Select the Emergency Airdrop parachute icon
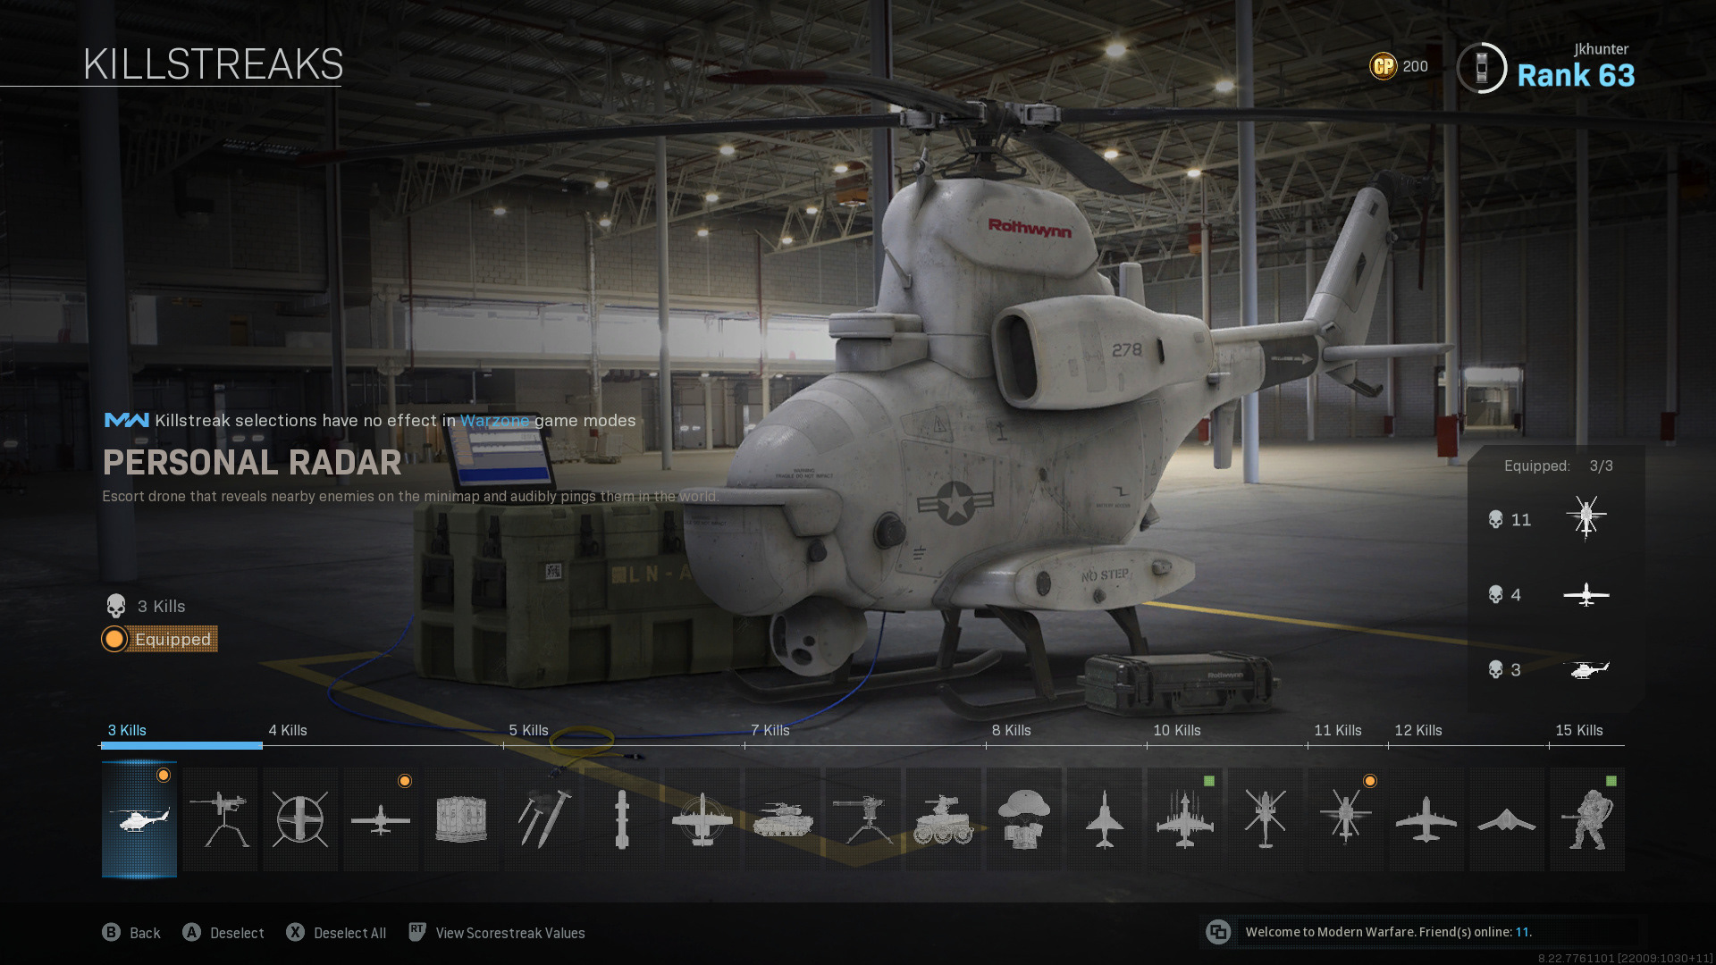 tap(1024, 819)
